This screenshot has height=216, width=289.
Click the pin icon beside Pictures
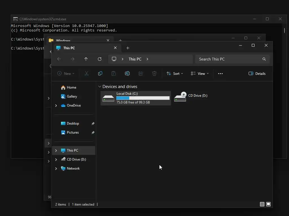click(x=93, y=132)
